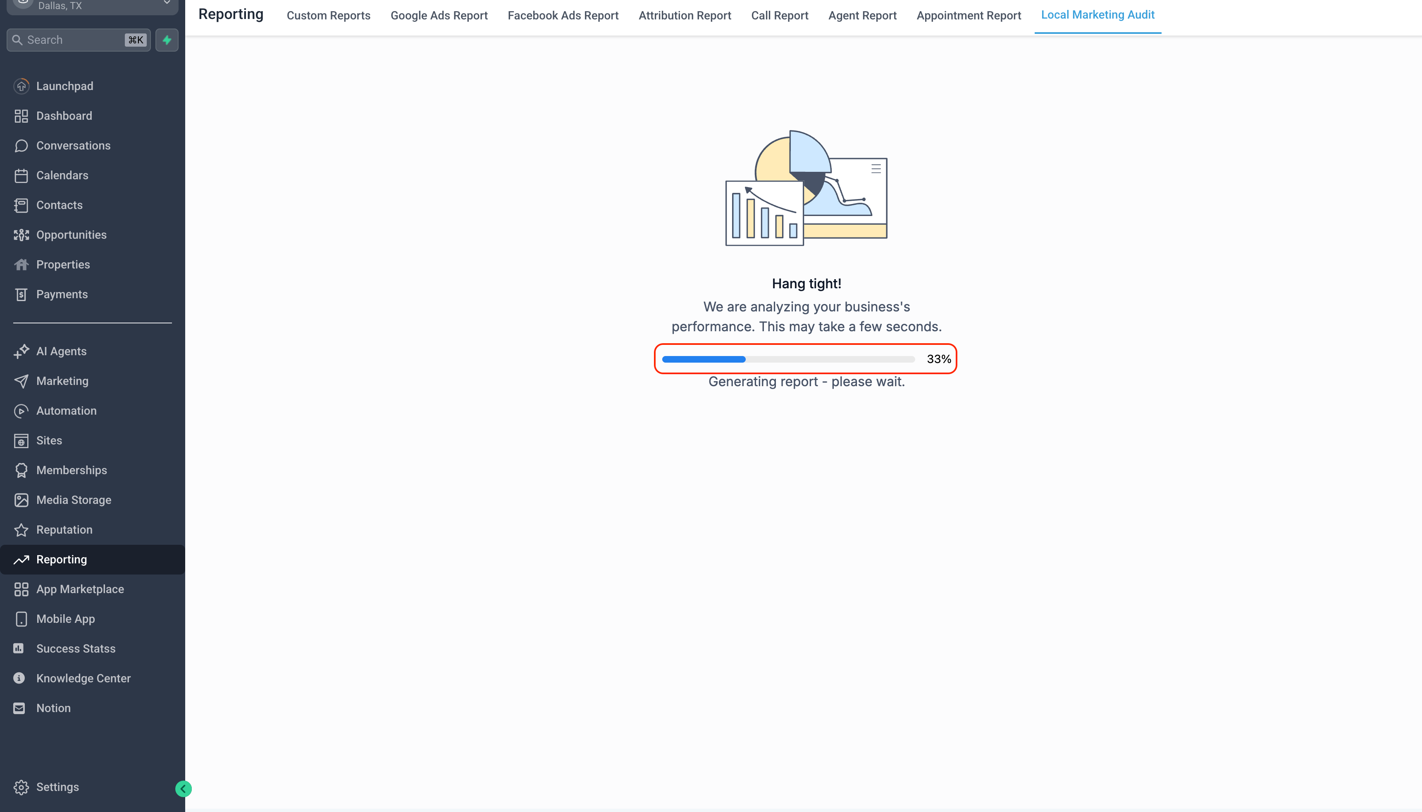The image size is (1422, 812).
Task: Select the AI Agents icon
Action: [21, 351]
